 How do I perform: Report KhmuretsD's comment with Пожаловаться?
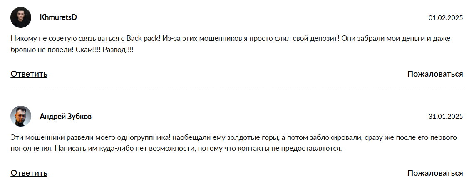coord(435,74)
